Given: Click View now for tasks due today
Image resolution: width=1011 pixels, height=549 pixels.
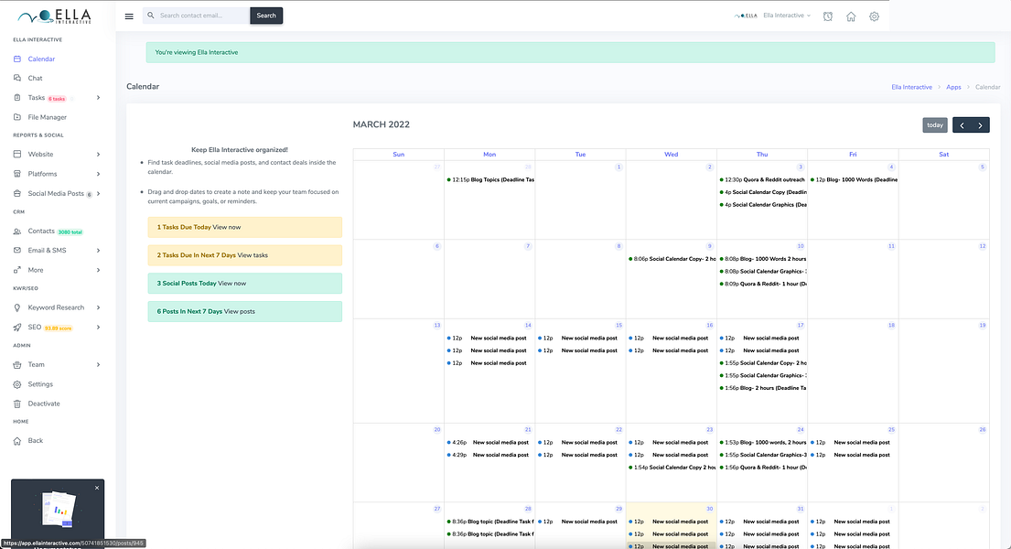Looking at the screenshot, I should point(226,227).
